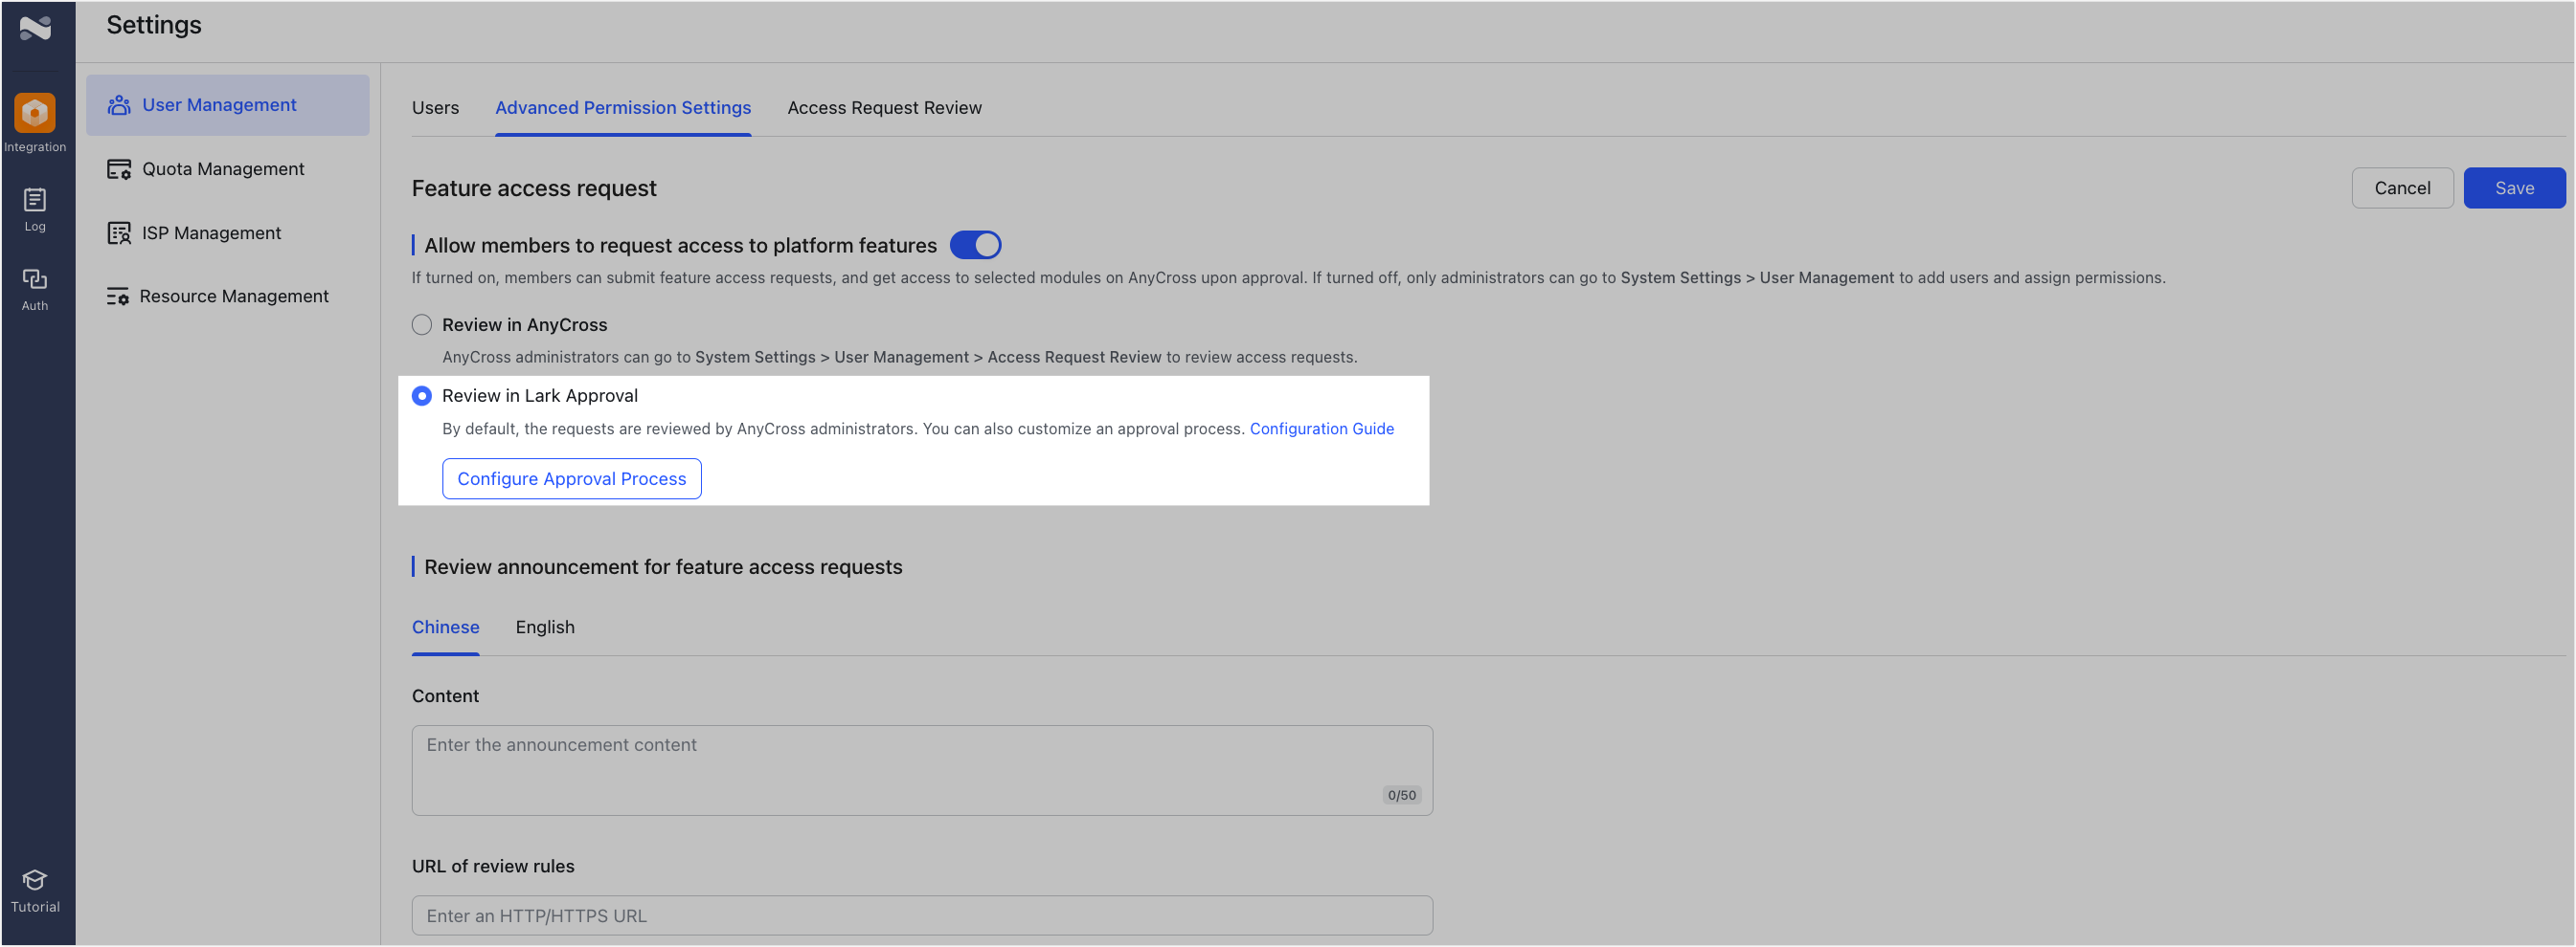Open the Tutorial icon
Viewport: 2576px width, 947px height.
35,880
